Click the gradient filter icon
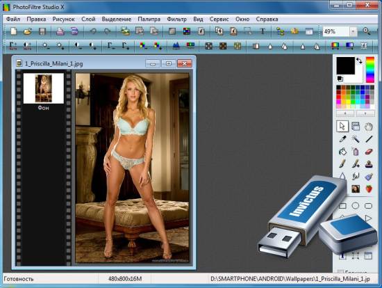 [x=349, y=46]
